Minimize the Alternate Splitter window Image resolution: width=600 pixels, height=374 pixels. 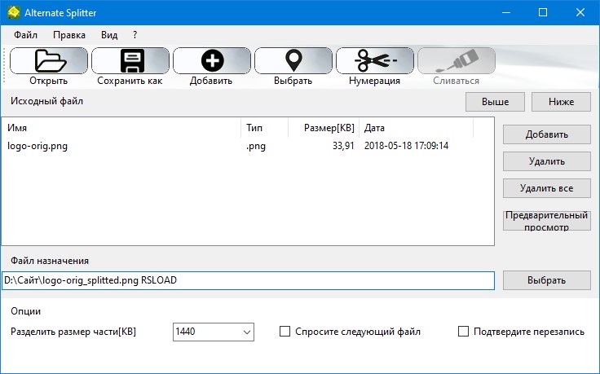[506, 12]
